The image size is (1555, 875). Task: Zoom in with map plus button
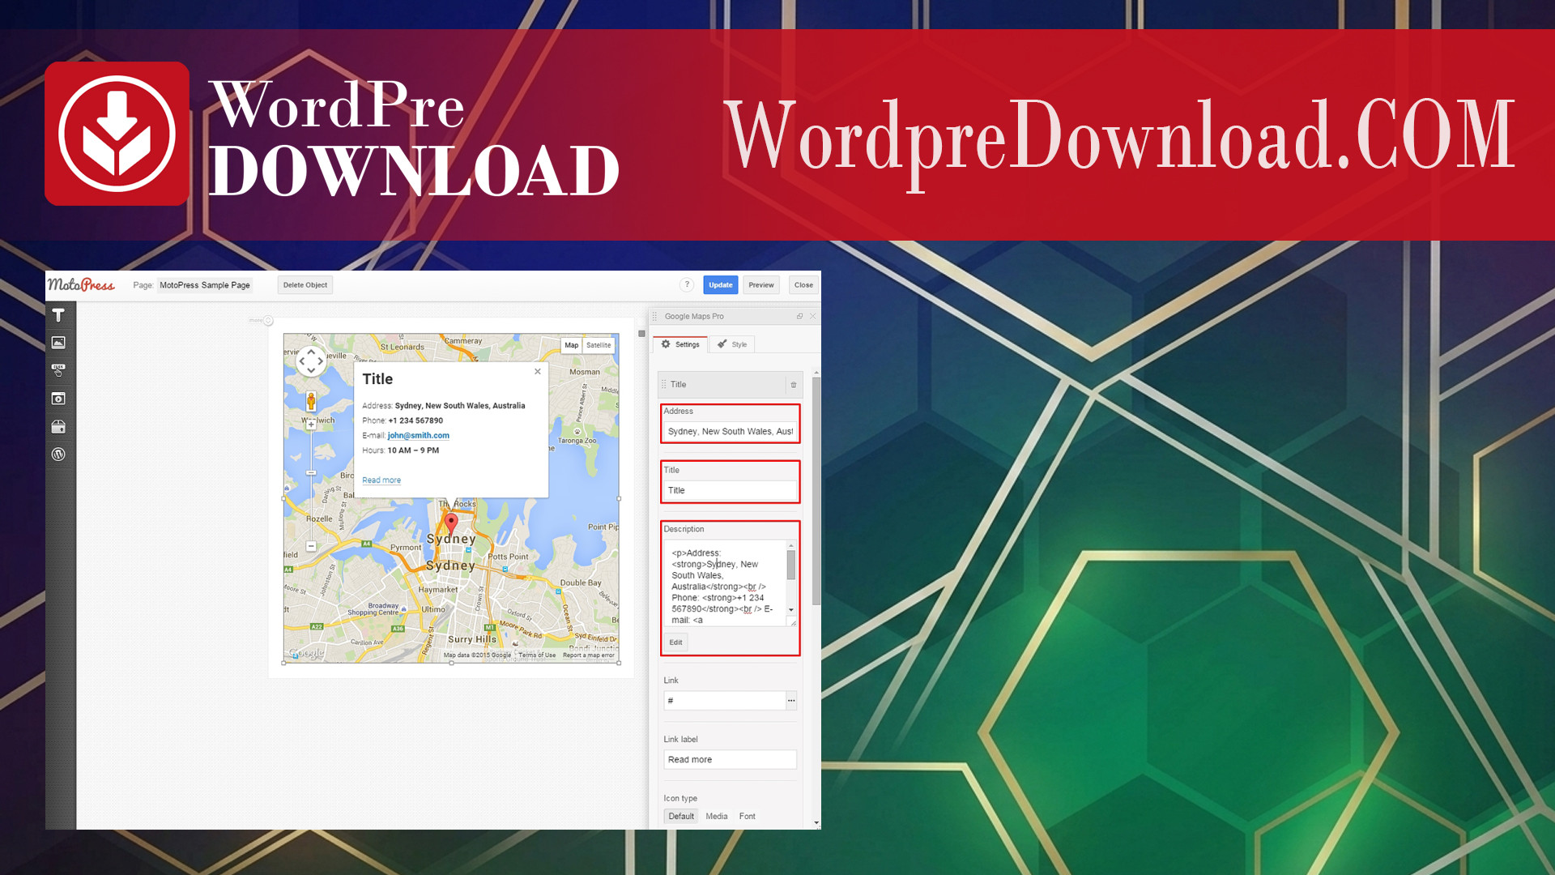coord(311,425)
